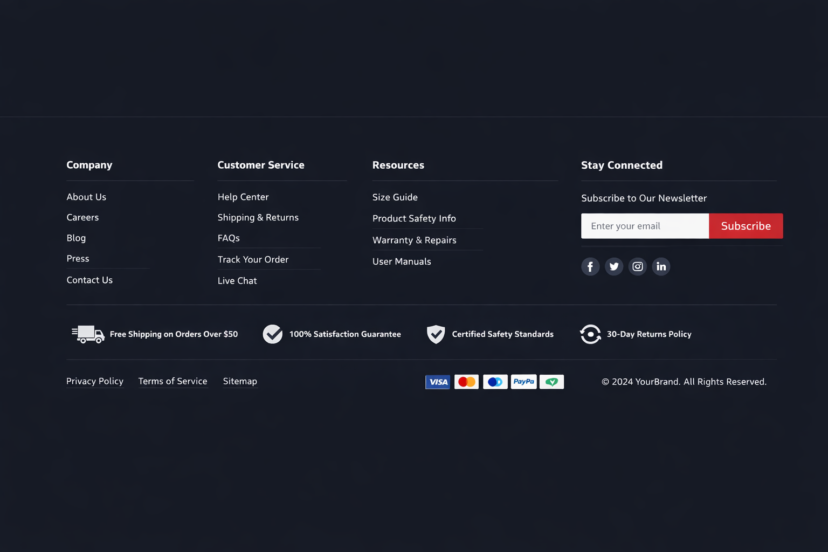This screenshot has height=552, width=828.
Task: Click 100% Satisfaction Guarantee text
Action: tap(345, 334)
